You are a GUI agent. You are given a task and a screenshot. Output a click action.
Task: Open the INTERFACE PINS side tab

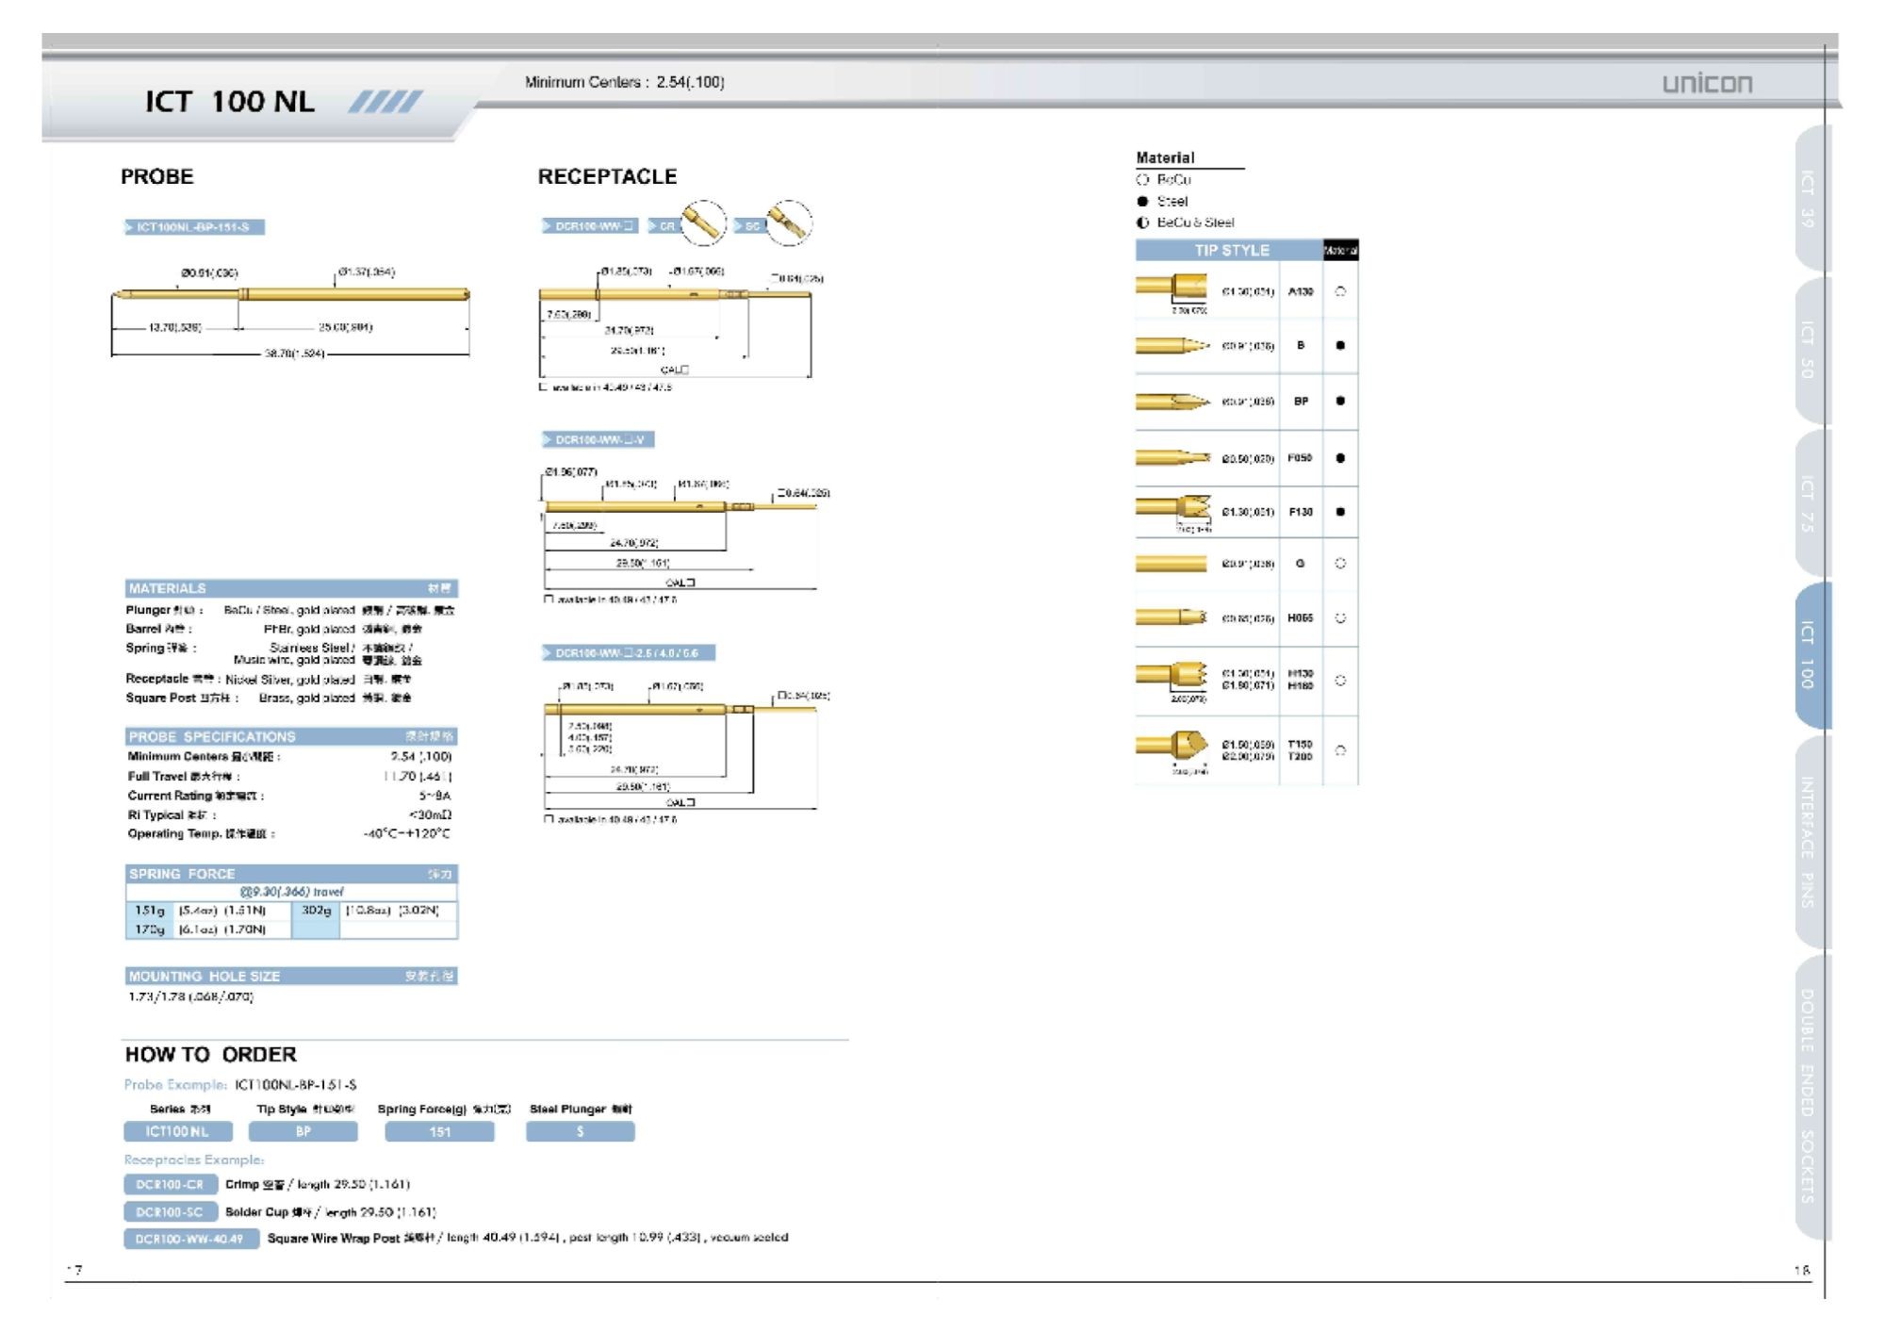point(1809,842)
